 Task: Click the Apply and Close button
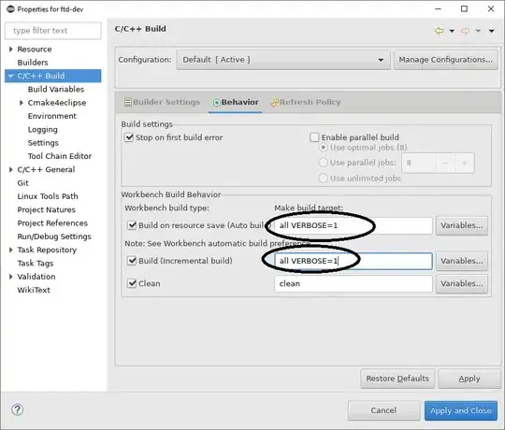461,410
